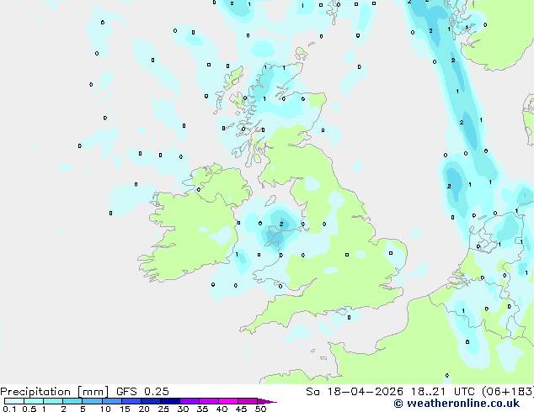
Task: Click legend tick label '35'
Action: coord(202,409)
